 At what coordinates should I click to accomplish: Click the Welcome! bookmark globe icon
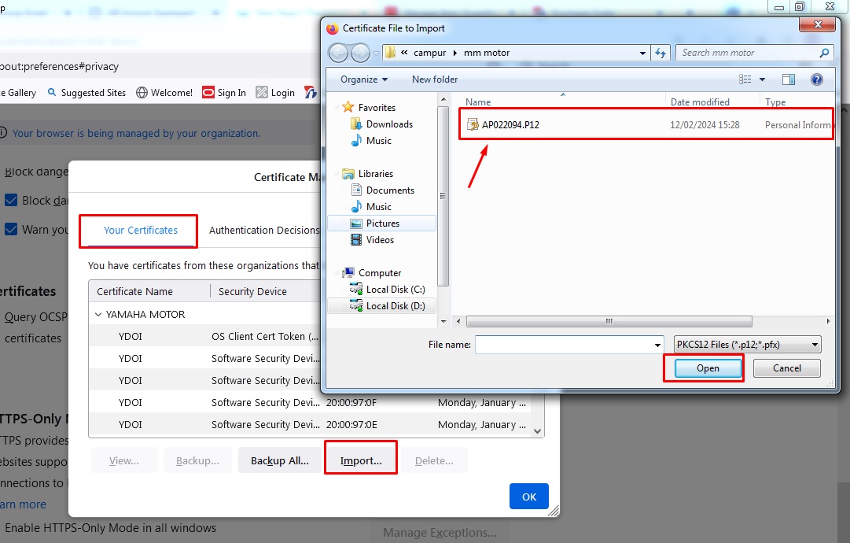(142, 92)
